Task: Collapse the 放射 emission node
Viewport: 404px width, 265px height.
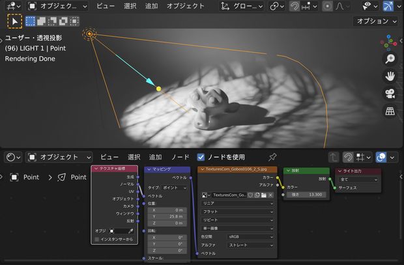Action: pos(288,171)
